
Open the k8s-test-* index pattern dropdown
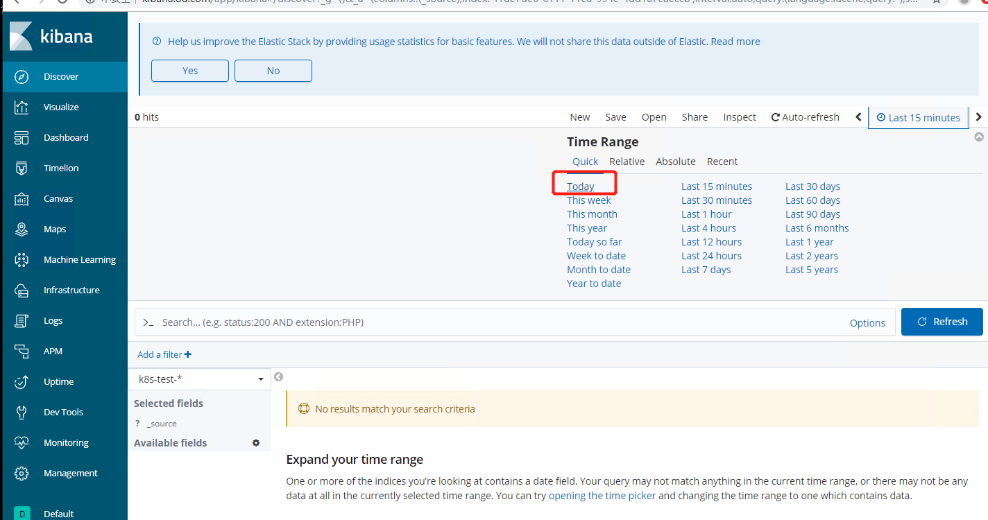click(200, 379)
